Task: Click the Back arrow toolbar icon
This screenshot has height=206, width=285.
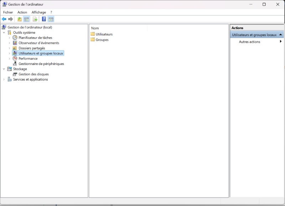Action: [4, 19]
